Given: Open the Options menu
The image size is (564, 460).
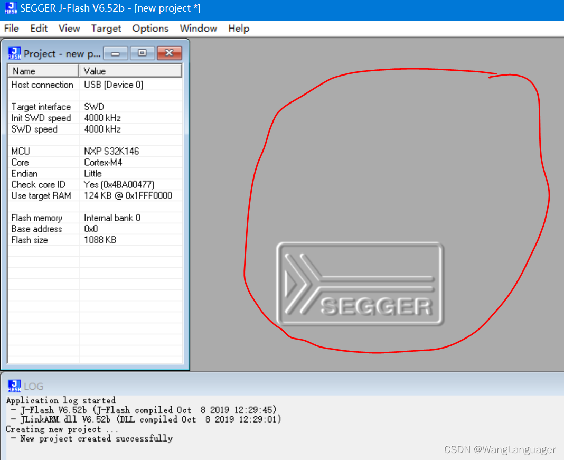Looking at the screenshot, I should (x=150, y=29).
